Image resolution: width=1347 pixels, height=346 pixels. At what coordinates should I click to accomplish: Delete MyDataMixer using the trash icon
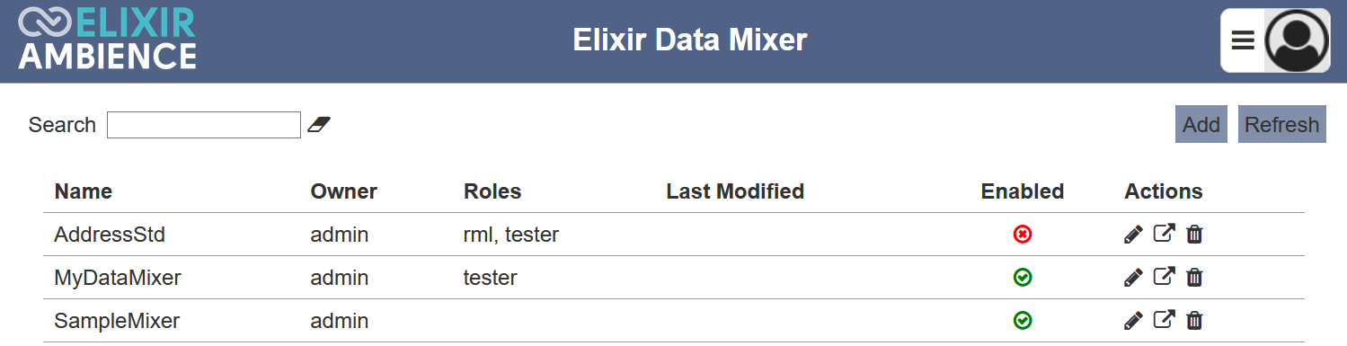point(1194,278)
